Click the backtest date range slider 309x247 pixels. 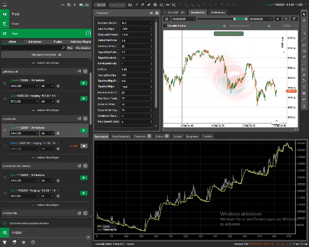[x=221, y=19]
